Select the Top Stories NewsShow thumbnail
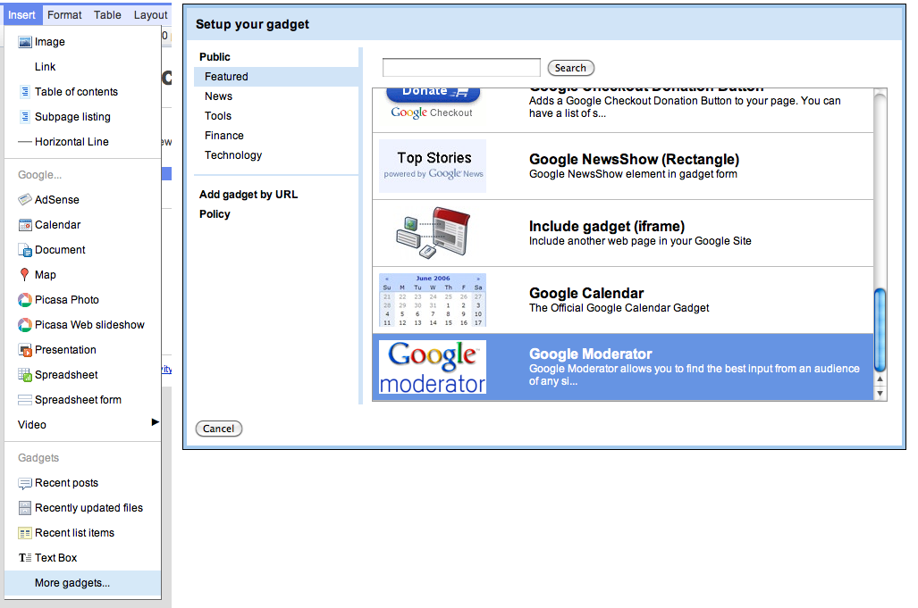The image size is (918, 608). 432,166
